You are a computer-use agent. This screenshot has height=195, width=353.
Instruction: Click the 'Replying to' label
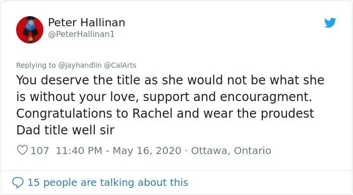point(36,65)
